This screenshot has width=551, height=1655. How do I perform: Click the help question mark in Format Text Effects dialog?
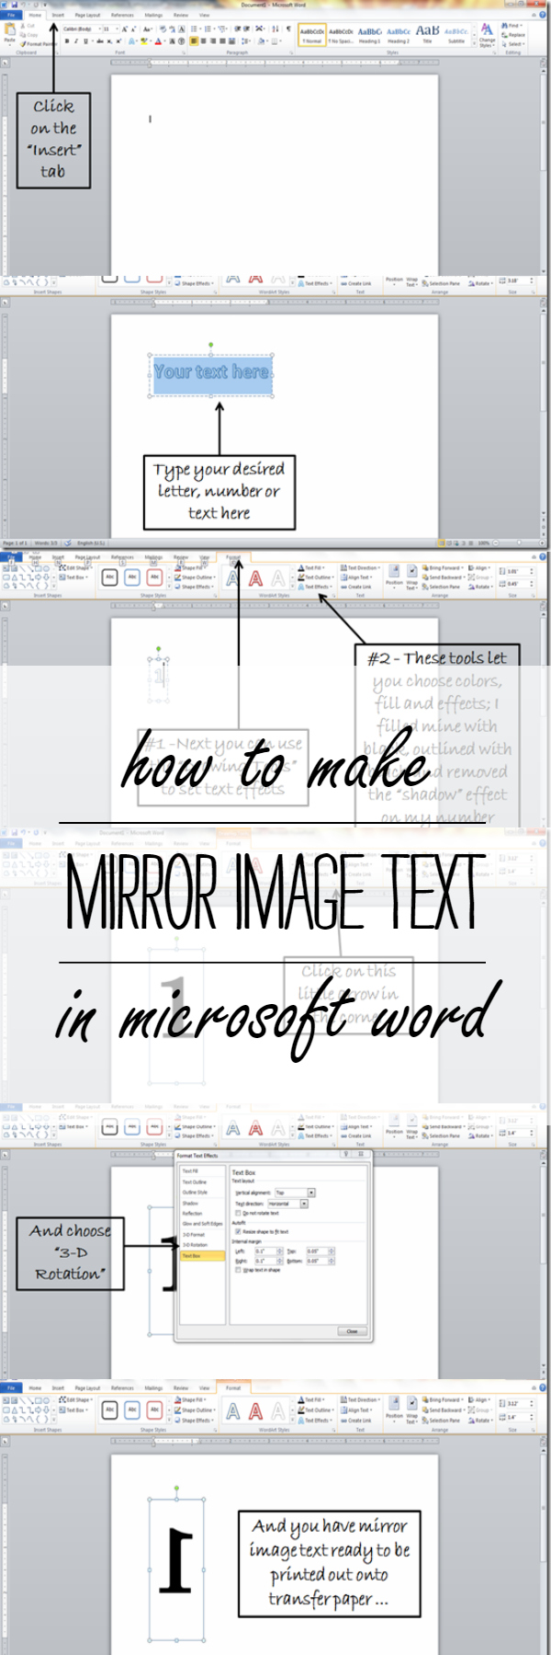coord(345,1154)
